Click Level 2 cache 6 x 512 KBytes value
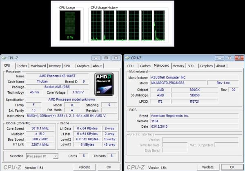 click(x=87, y=139)
